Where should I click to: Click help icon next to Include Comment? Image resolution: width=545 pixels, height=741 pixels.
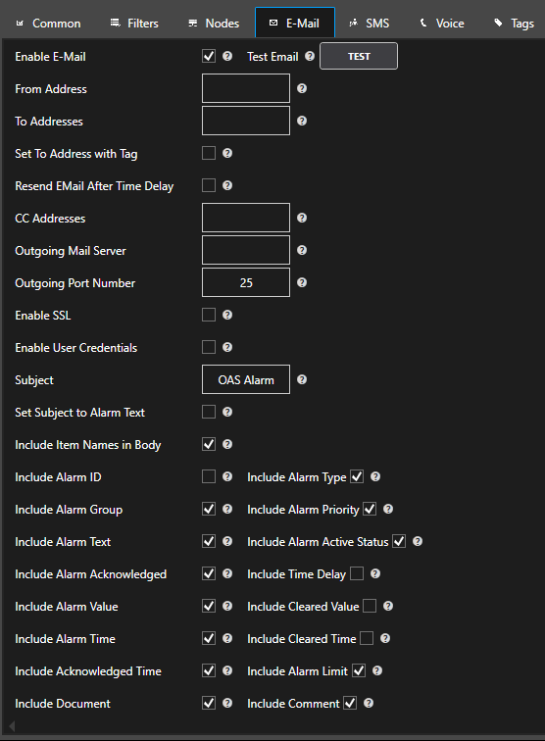point(369,703)
